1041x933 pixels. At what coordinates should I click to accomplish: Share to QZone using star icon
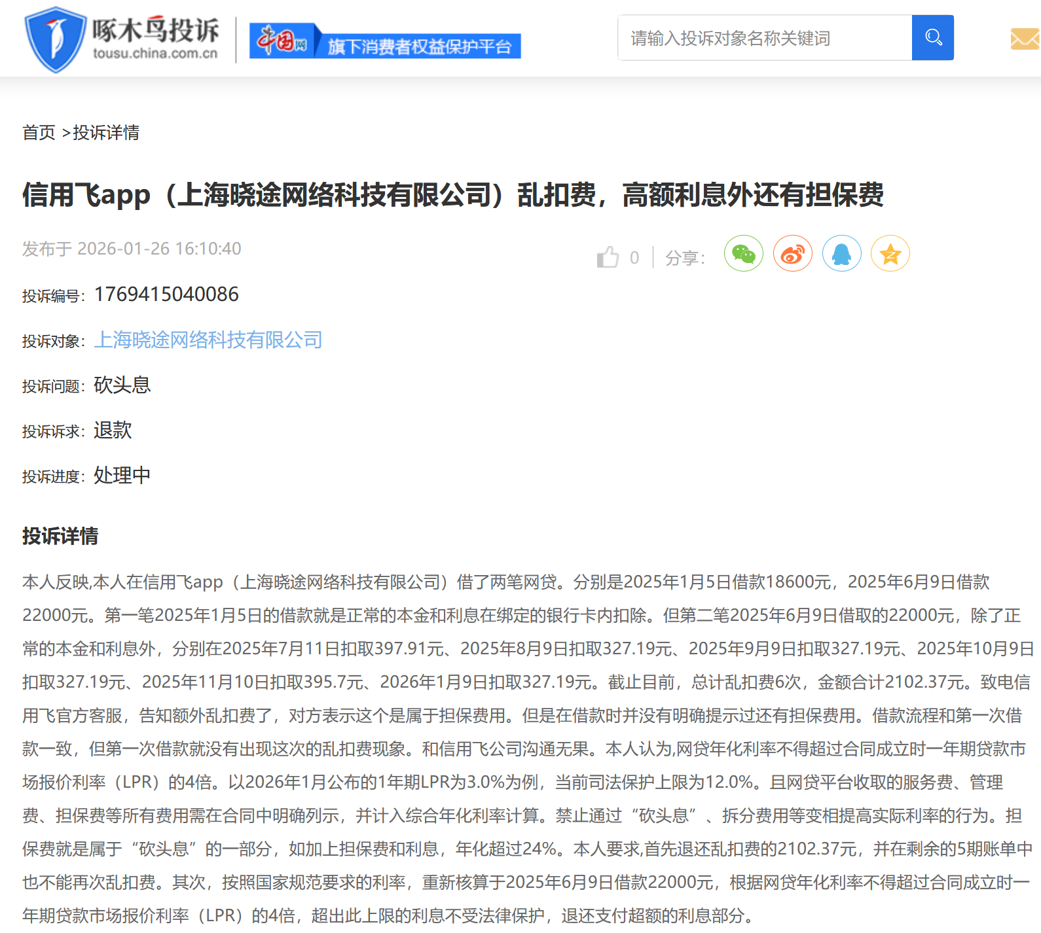pos(890,253)
